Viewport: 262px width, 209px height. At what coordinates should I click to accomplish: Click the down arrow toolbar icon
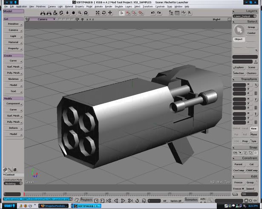(67, 13)
